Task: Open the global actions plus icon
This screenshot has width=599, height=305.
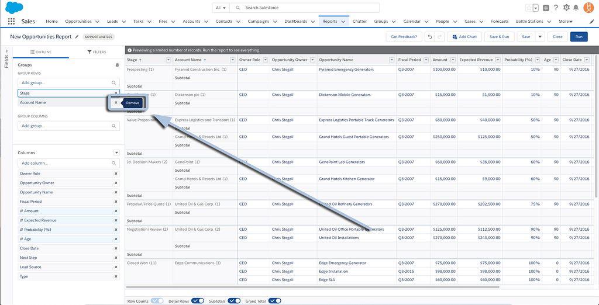Action: point(545,8)
